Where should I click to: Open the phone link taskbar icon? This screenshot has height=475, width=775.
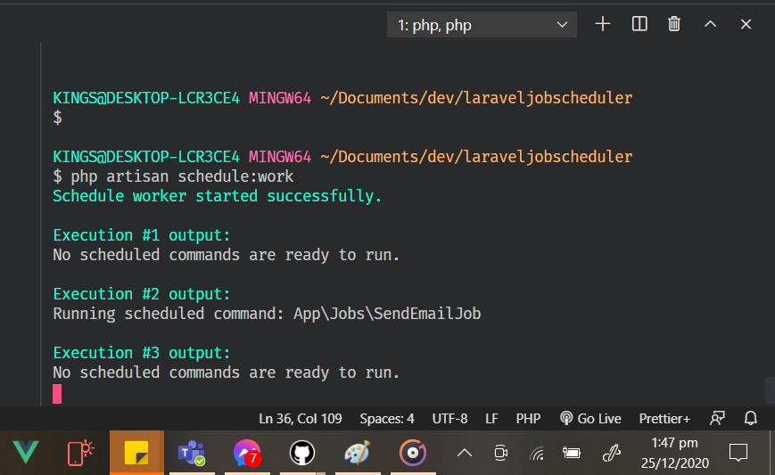80,453
